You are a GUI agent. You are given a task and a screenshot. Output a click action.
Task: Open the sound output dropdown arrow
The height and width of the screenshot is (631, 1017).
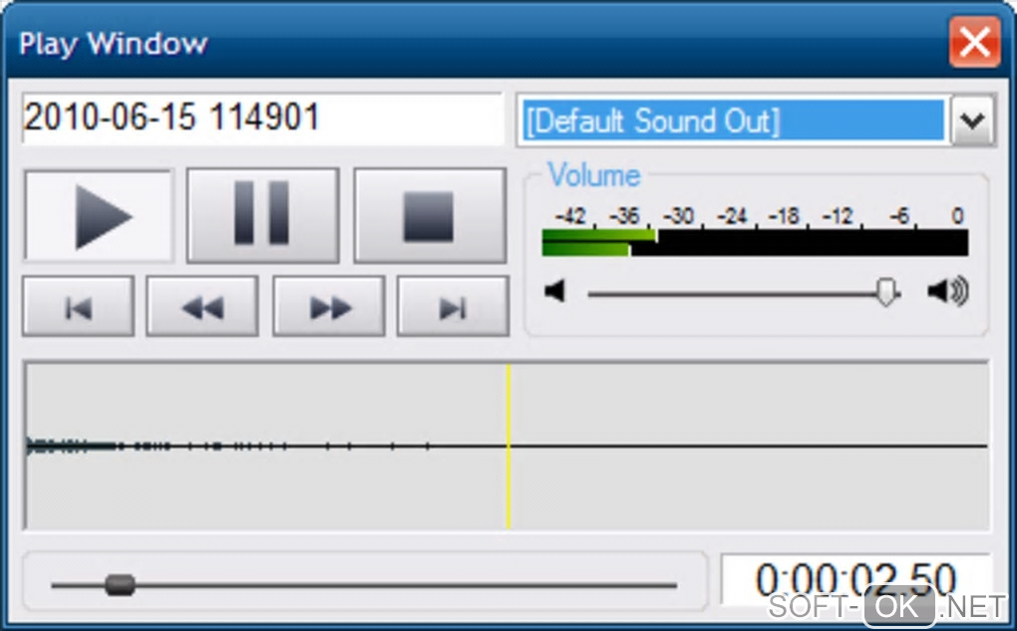972,121
